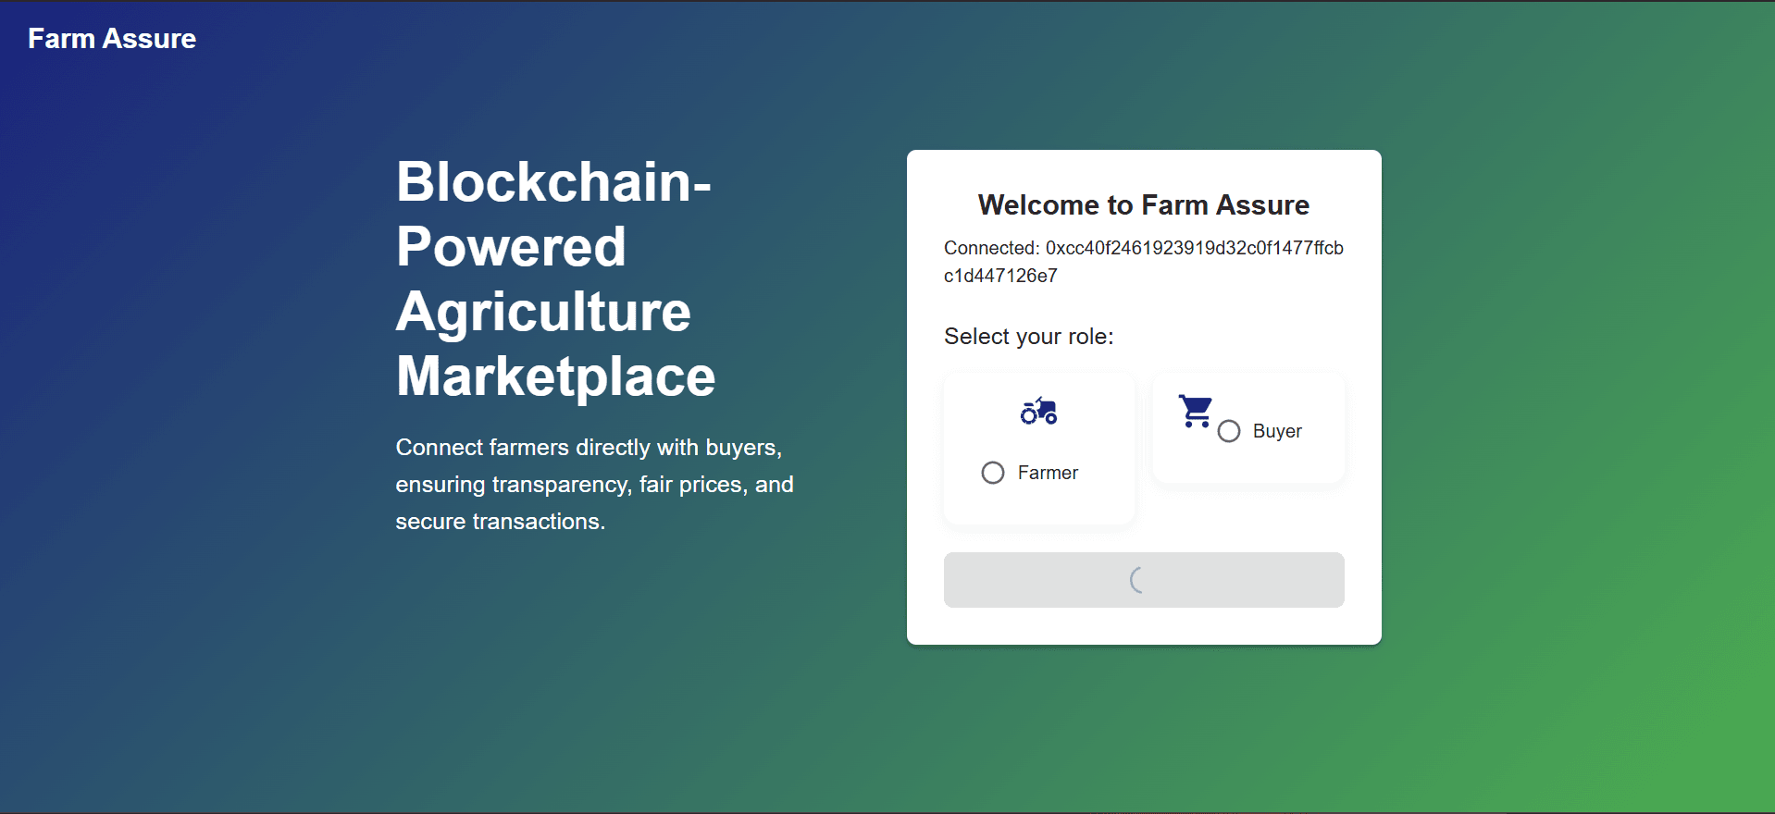
Task: Click the Select your role label
Action: pyautogui.click(x=1028, y=337)
